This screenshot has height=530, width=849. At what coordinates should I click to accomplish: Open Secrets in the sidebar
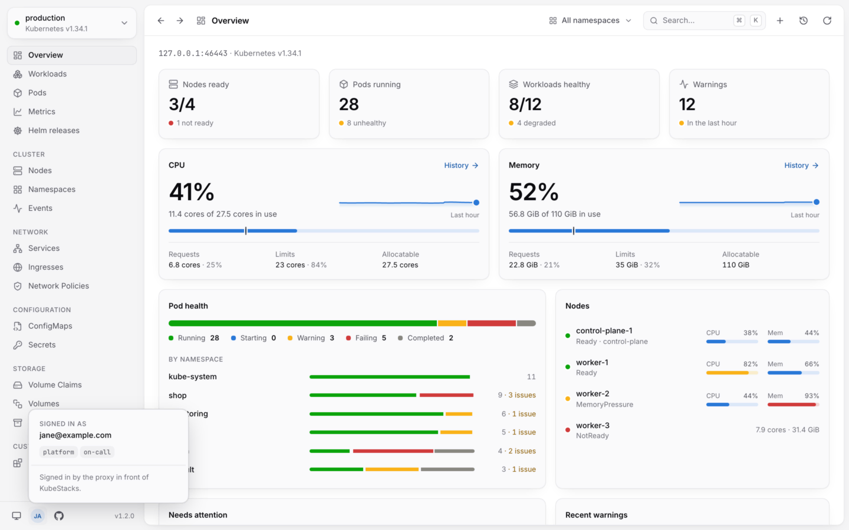(x=72, y=345)
